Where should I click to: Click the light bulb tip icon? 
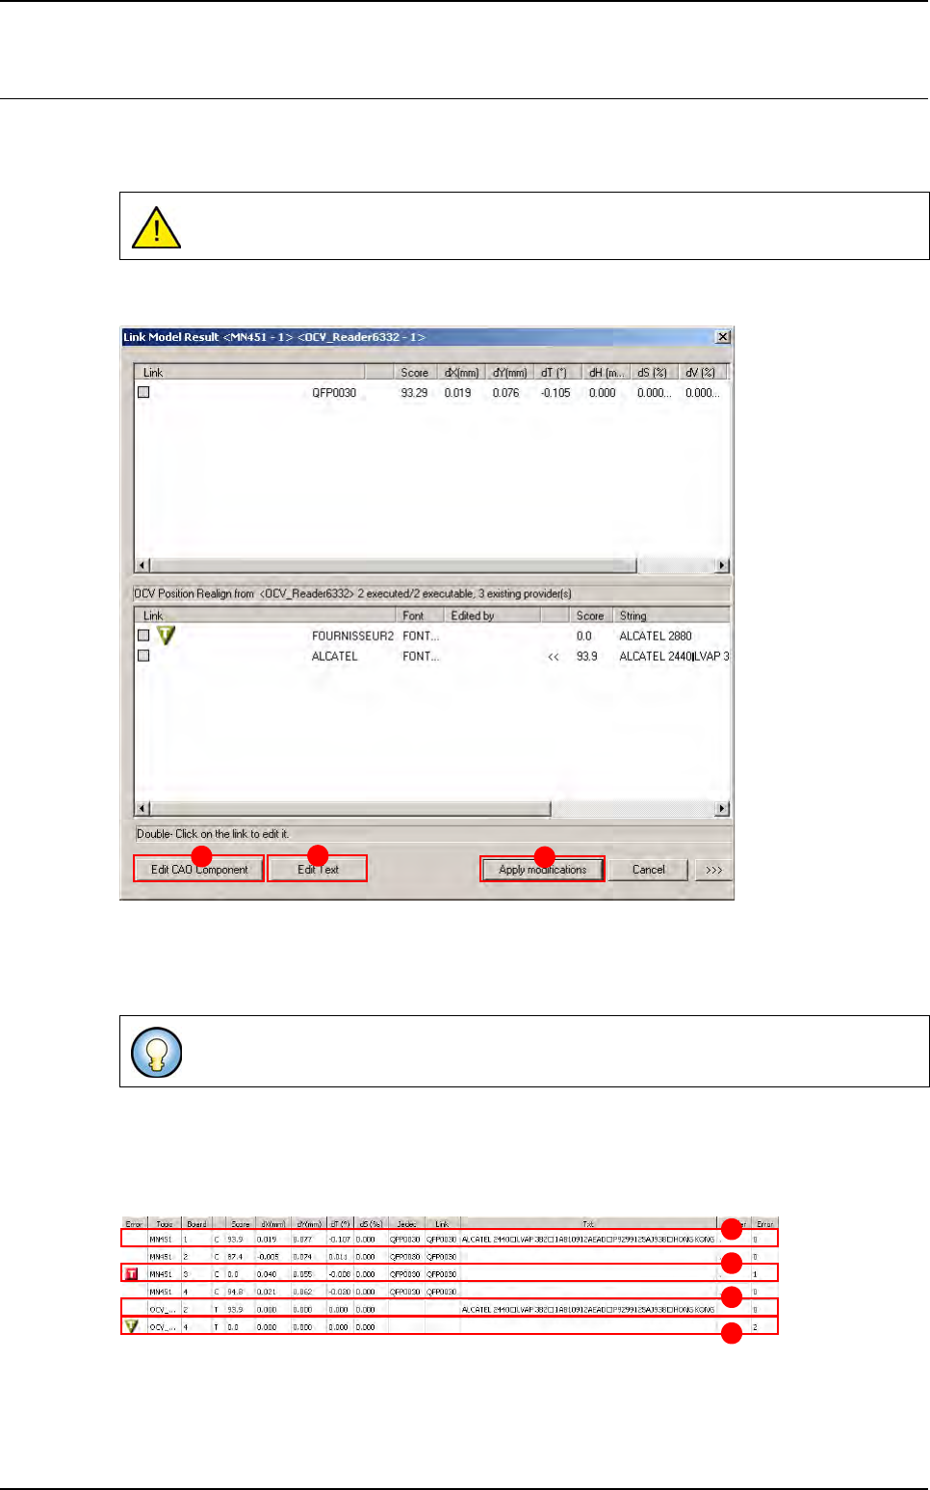tap(156, 1052)
